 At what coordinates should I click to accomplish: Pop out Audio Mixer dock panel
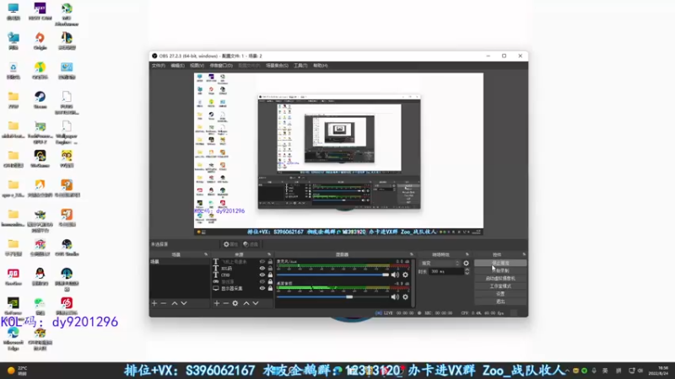[412, 254]
